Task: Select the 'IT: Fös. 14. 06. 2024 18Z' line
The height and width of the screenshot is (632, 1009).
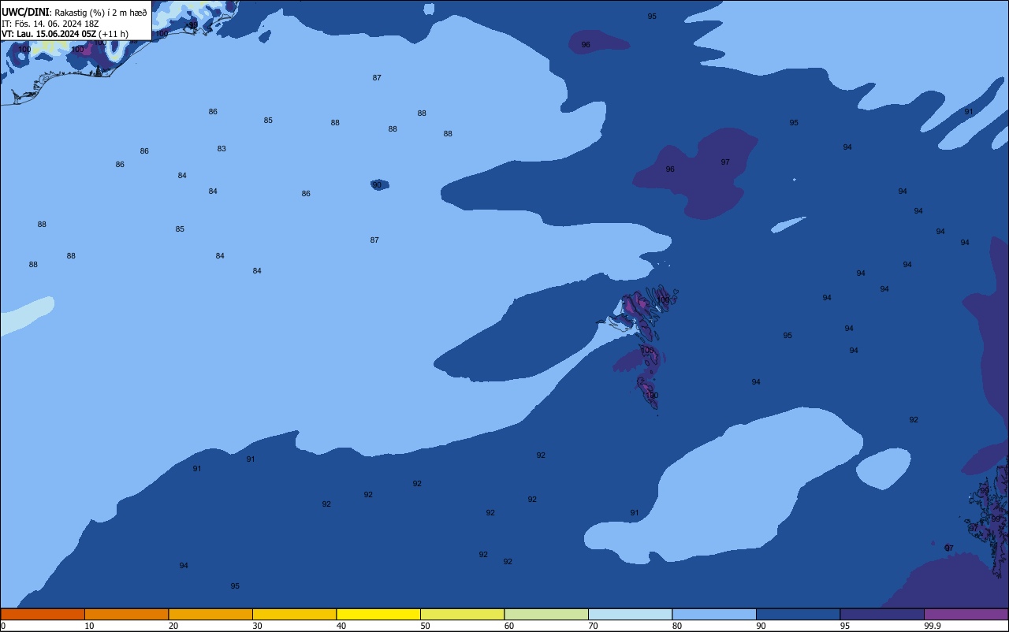Action: coord(50,24)
